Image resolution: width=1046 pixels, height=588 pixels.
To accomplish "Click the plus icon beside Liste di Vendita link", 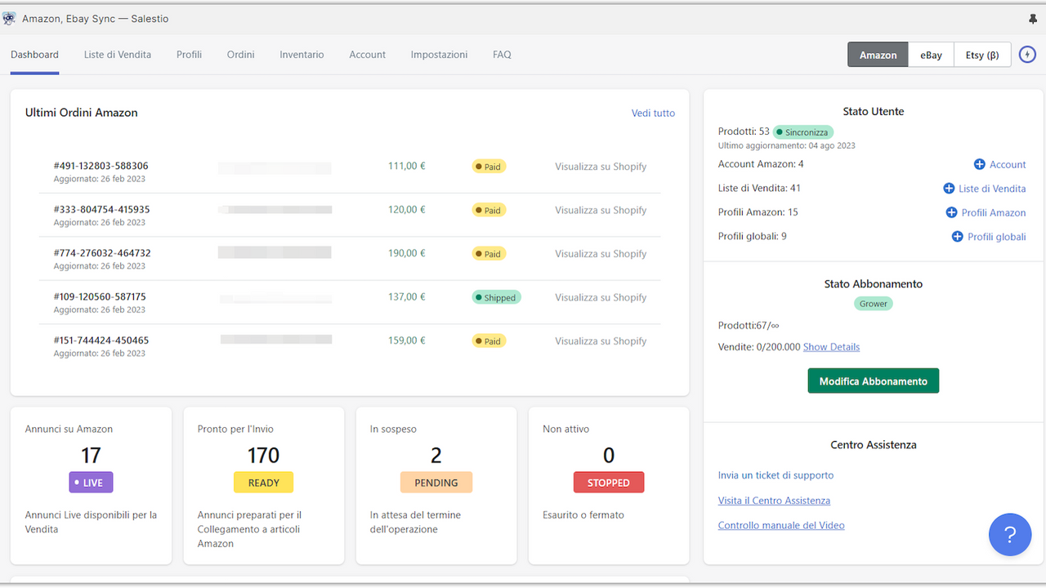I will point(949,189).
